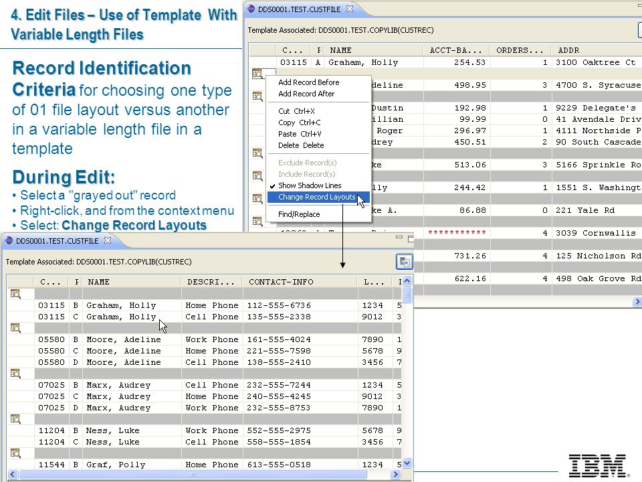Switch to the lower DDS0001.TEST.CUSTFILE tab
Image resolution: width=642 pixels, height=482 pixels.
point(58,241)
